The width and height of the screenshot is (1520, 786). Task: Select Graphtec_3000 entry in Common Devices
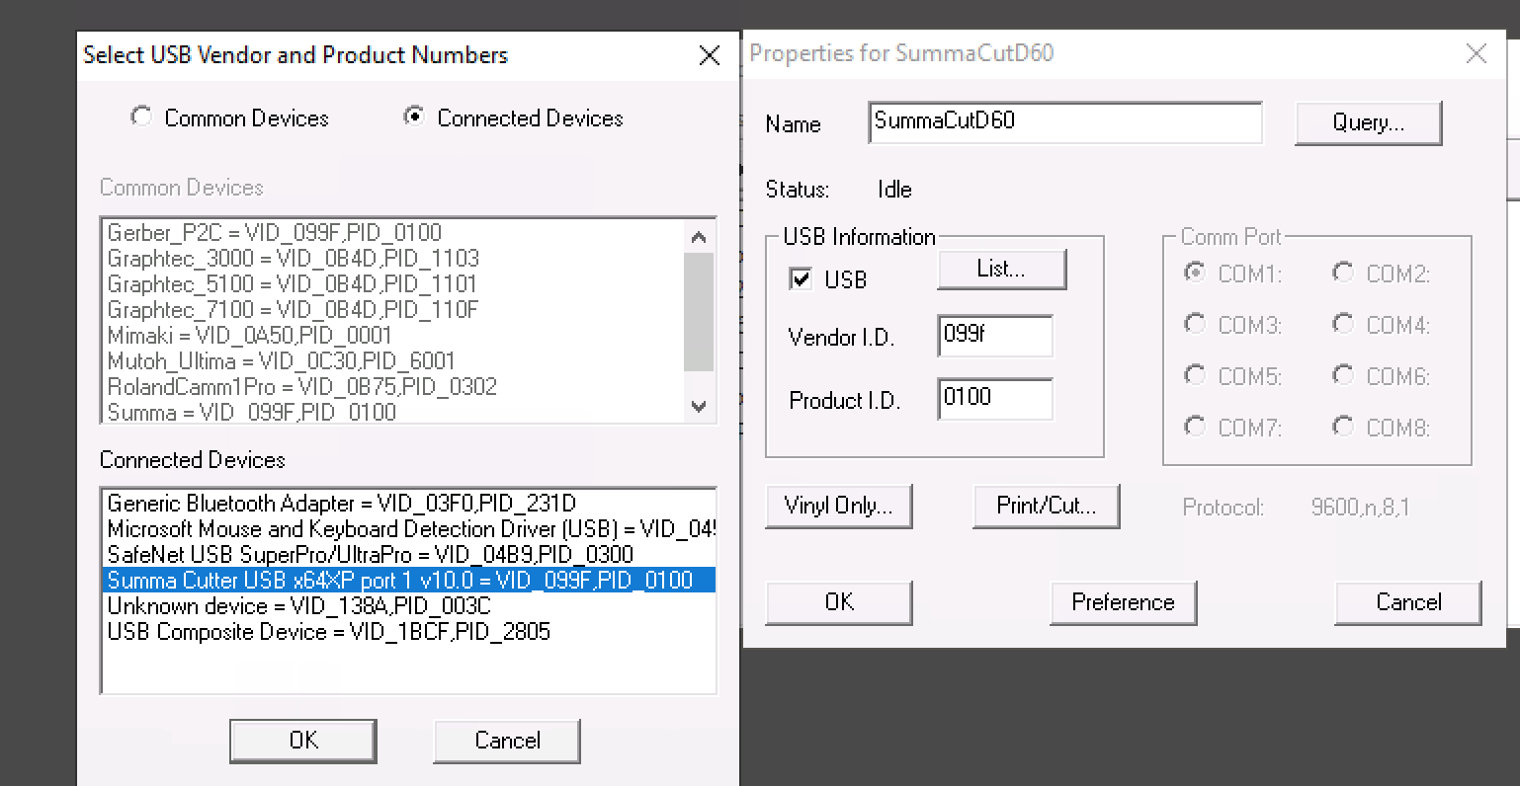pyautogui.click(x=393, y=259)
